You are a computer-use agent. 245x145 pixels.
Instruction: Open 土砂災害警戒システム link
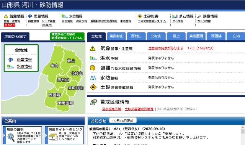(152, 21)
